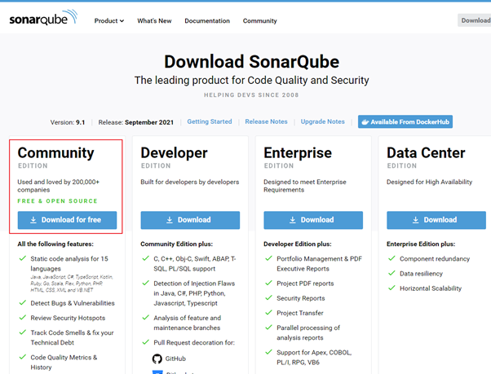
Task: Click the Enterprise edition heading
Action: click(x=298, y=153)
